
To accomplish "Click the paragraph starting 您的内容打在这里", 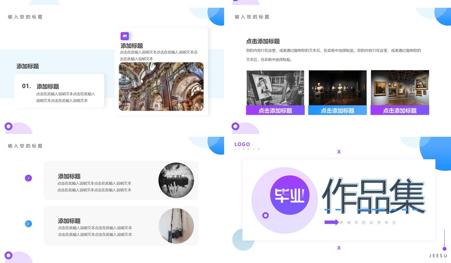I will (334, 55).
